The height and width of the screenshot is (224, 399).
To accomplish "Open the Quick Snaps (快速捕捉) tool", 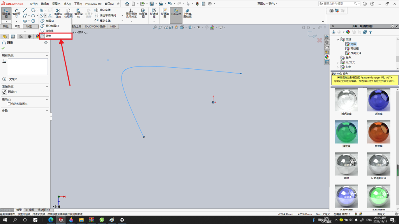I will 154,13.
